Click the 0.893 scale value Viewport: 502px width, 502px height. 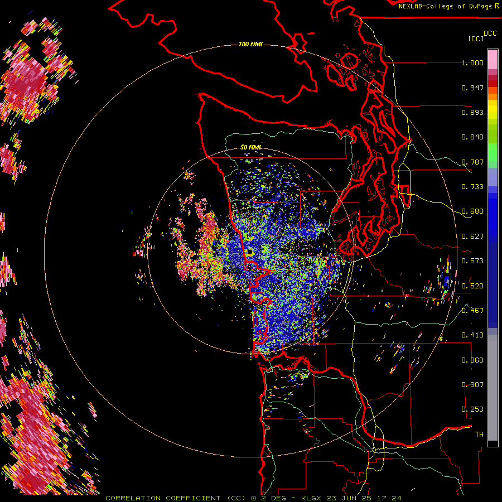tap(472, 112)
